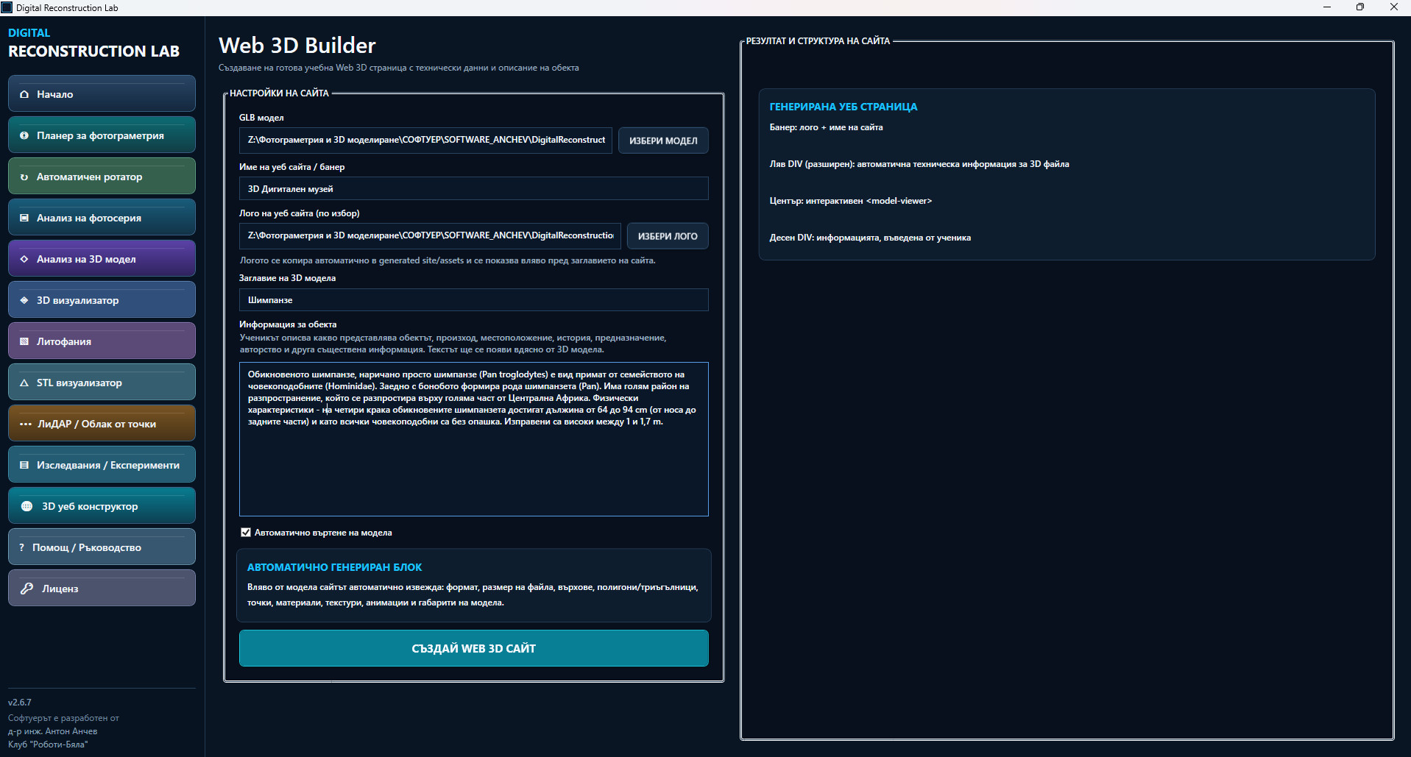Open the Литофания module
1411x757 pixels.
click(x=102, y=341)
